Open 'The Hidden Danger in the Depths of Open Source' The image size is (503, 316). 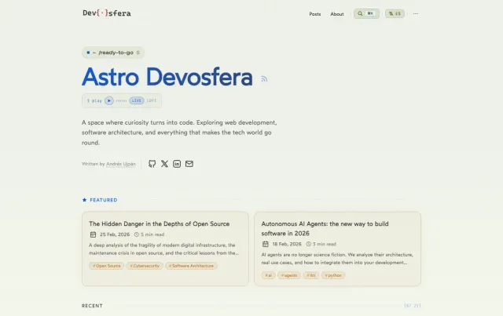159,223
